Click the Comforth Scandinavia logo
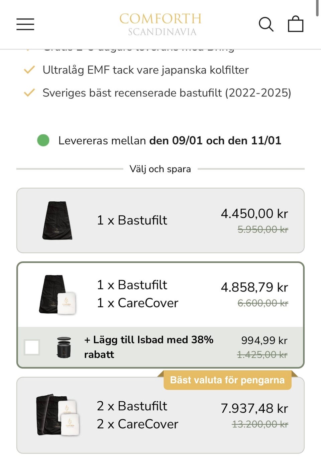The height and width of the screenshot is (460, 321). [160, 24]
